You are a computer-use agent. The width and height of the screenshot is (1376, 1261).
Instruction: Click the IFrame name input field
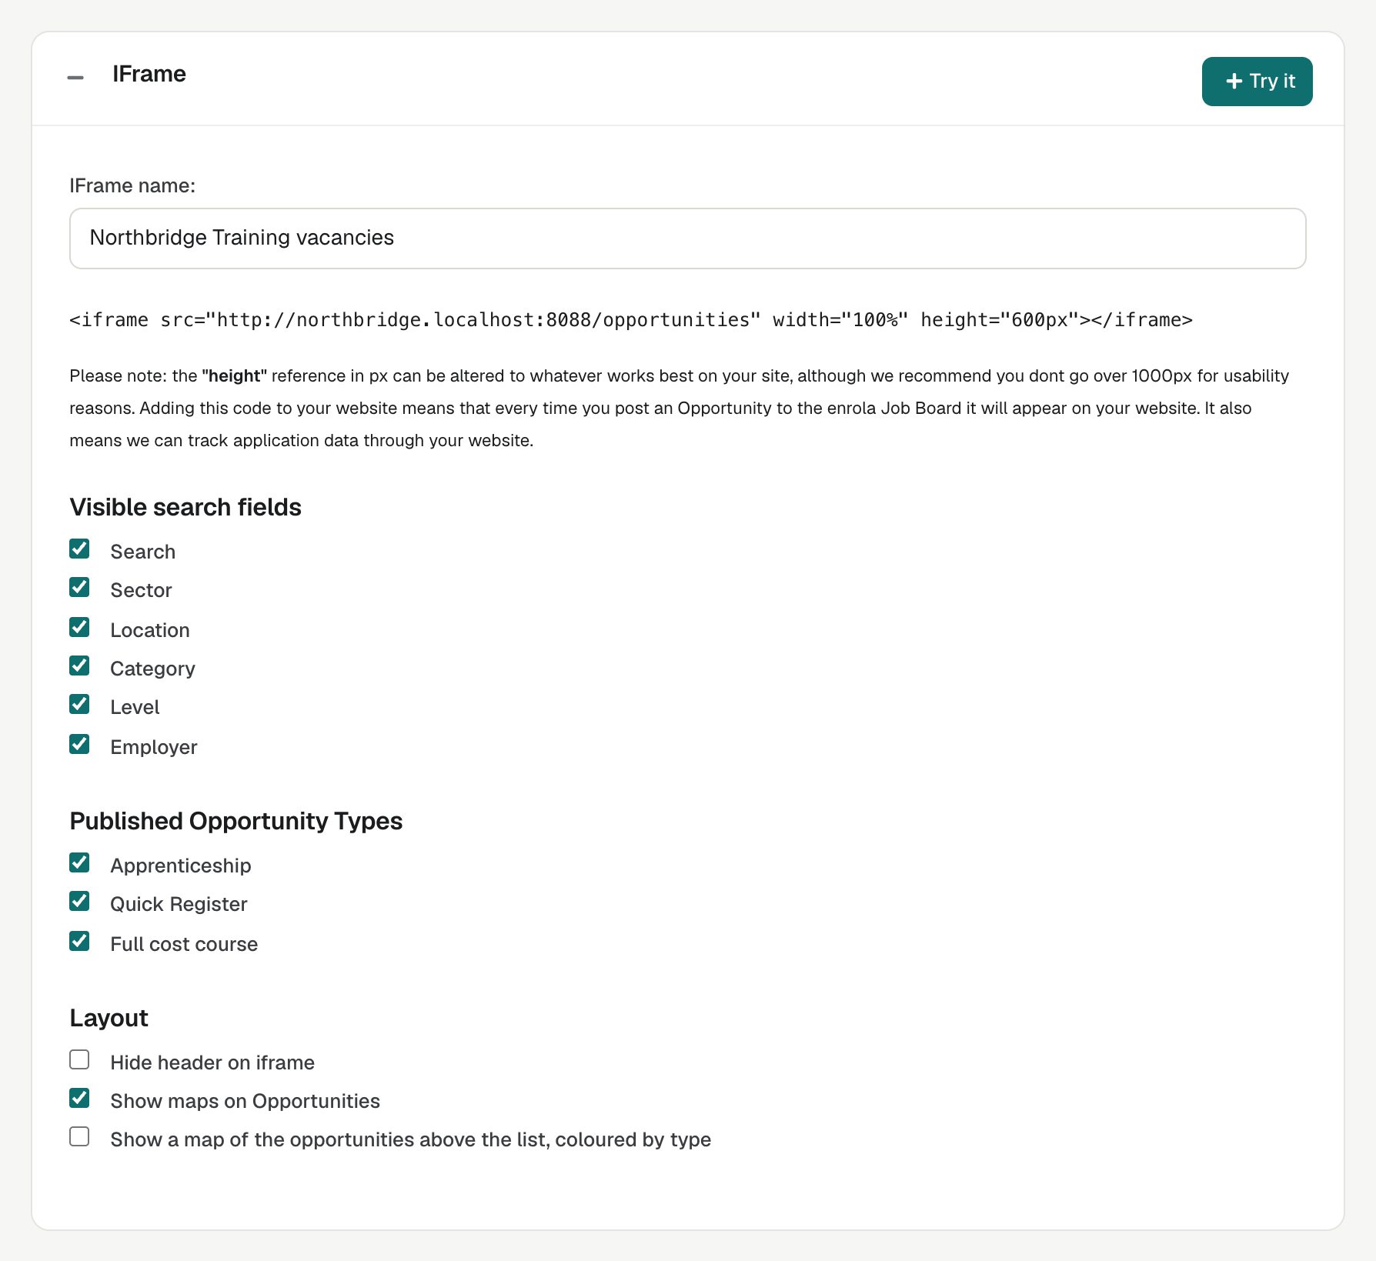tap(688, 239)
